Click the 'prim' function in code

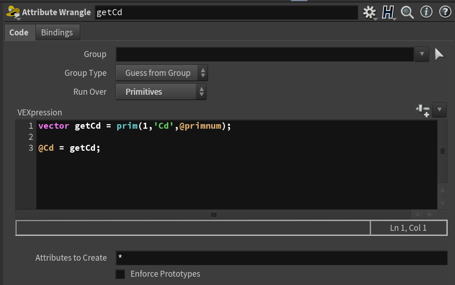tap(127, 126)
